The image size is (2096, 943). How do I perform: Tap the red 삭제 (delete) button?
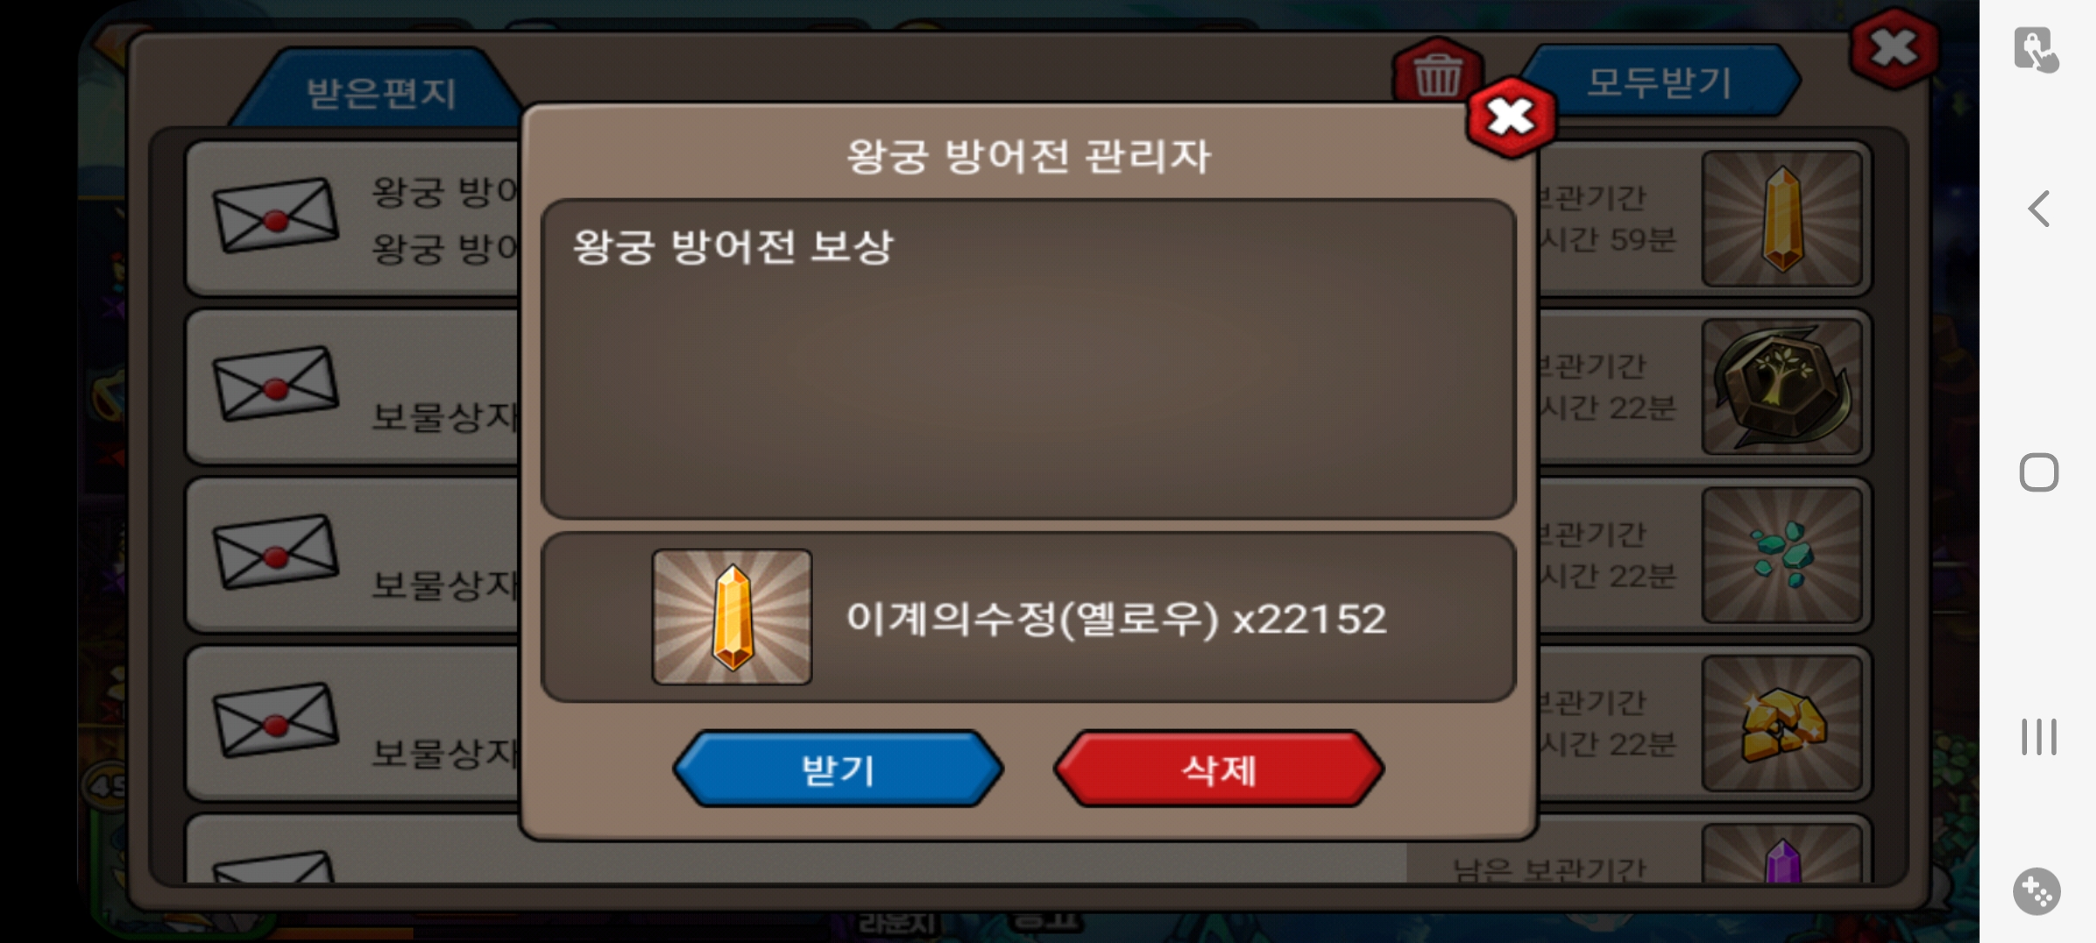tap(1219, 769)
